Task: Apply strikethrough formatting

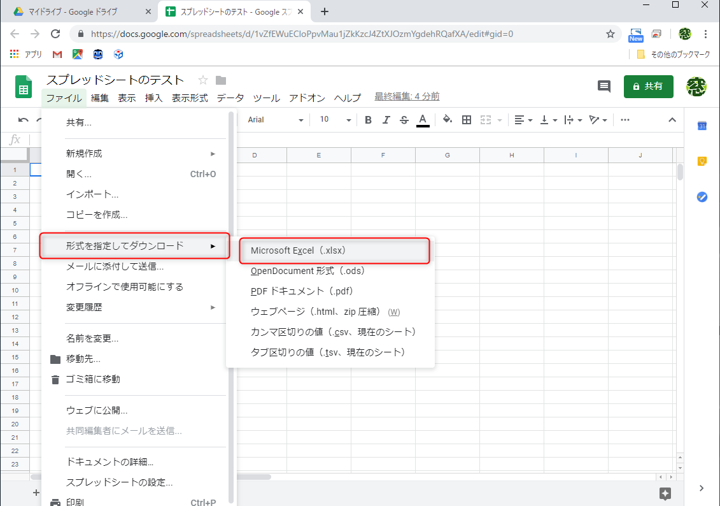Action: click(x=405, y=119)
